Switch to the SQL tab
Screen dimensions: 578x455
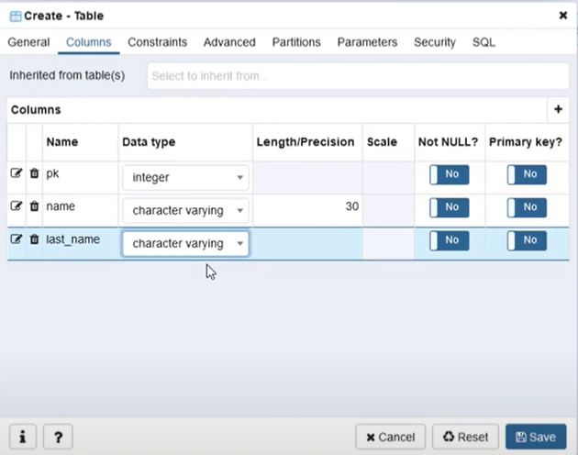coord(484,42)
